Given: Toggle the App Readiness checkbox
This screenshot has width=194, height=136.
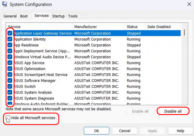Looking at the screenshot, I should (x=10, y=45).
